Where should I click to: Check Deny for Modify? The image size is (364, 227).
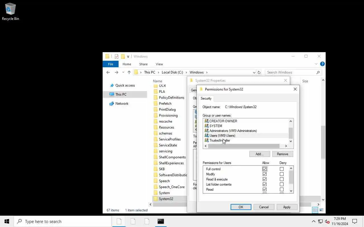tap(282, 174)
